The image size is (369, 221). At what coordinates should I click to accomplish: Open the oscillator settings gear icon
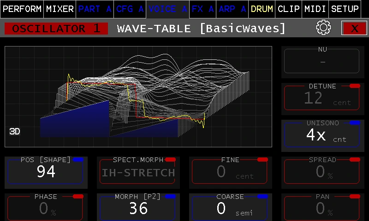coord(323,28)
